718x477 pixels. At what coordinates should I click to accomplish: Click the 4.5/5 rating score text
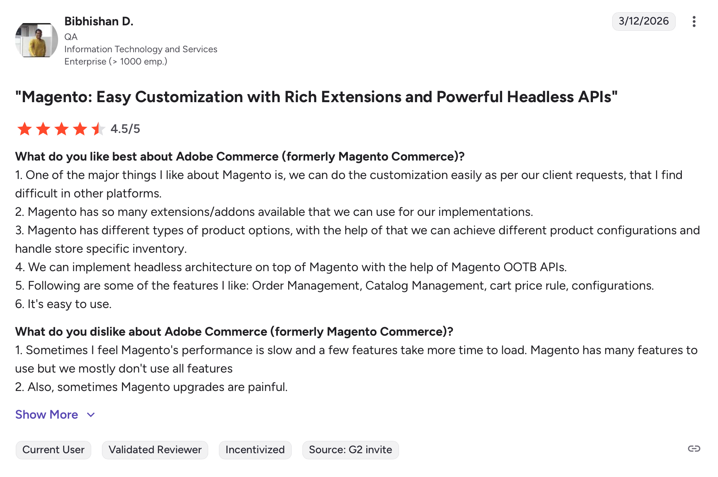coord(125,129)
